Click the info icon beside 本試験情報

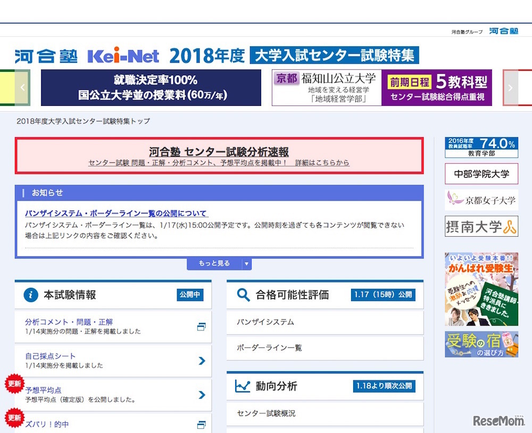[30, 295]
